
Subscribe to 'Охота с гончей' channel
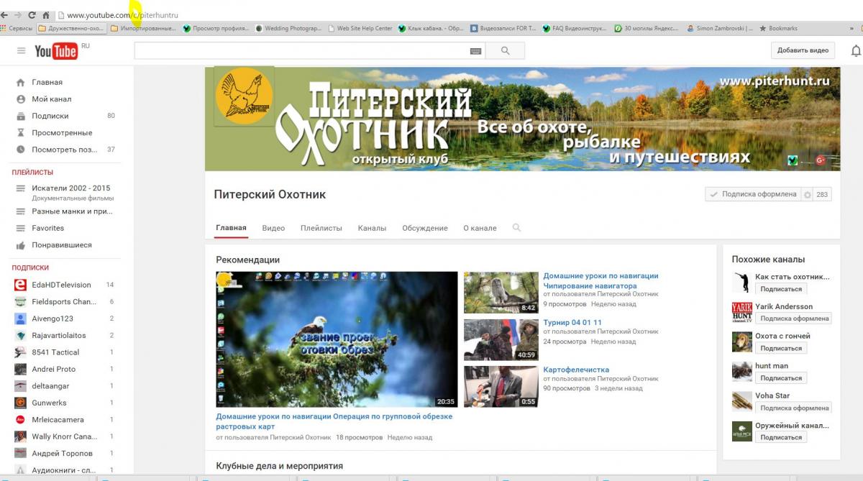(x=780, y=348)
